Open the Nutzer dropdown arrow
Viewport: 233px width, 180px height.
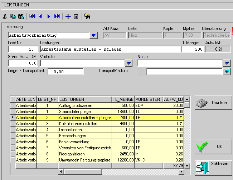coord(227,63)
